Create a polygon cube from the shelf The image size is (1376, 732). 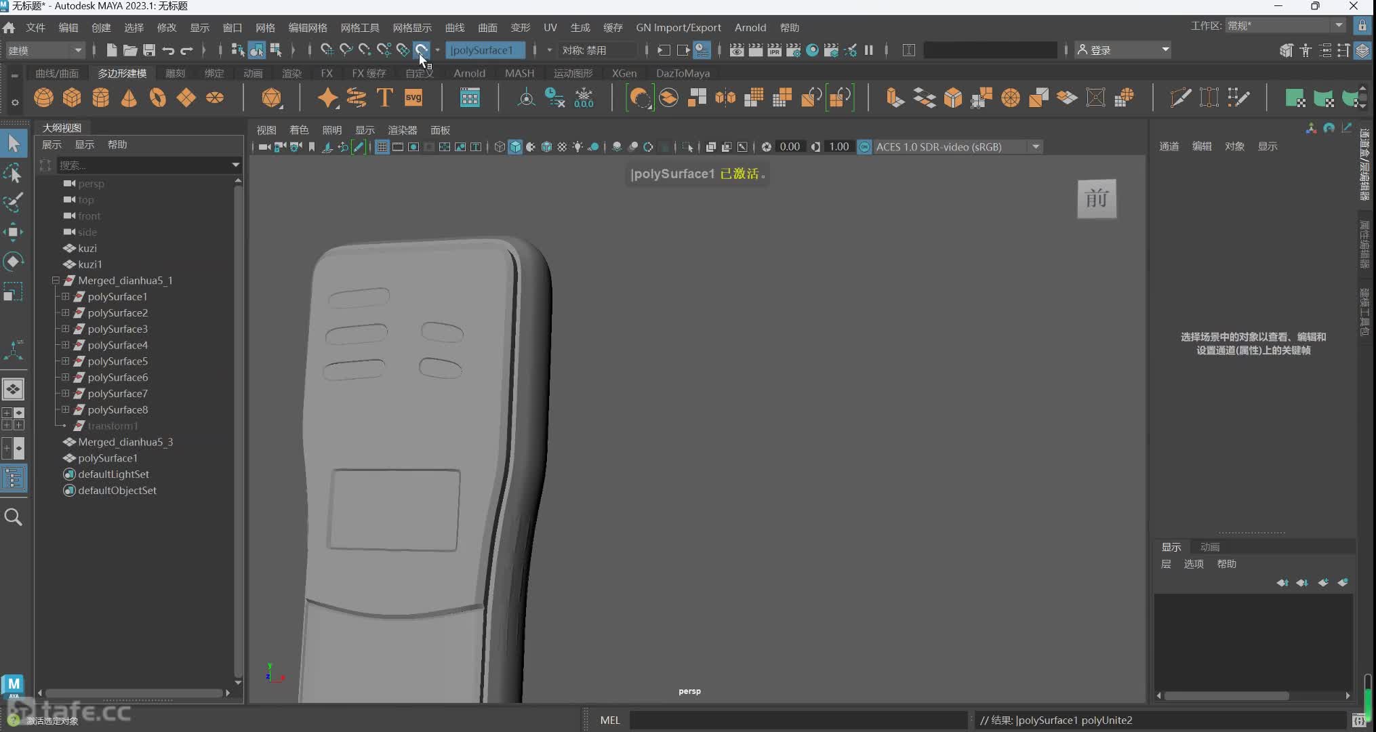(72, 98)
